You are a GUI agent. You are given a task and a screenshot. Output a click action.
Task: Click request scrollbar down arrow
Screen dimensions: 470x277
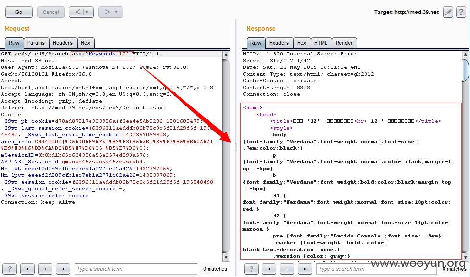[226, 257]
